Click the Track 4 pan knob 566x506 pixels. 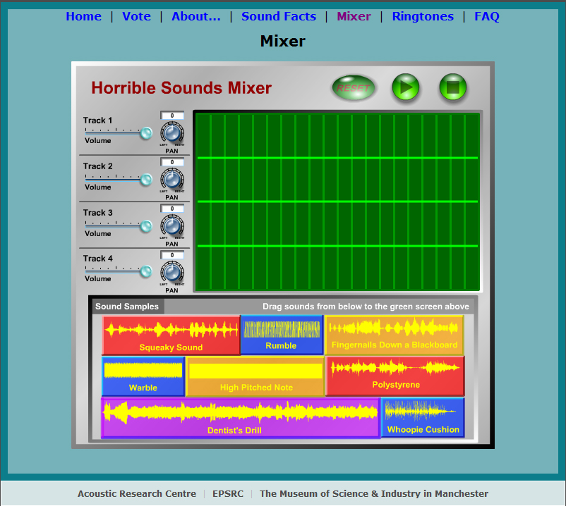(x=171, y=272)
